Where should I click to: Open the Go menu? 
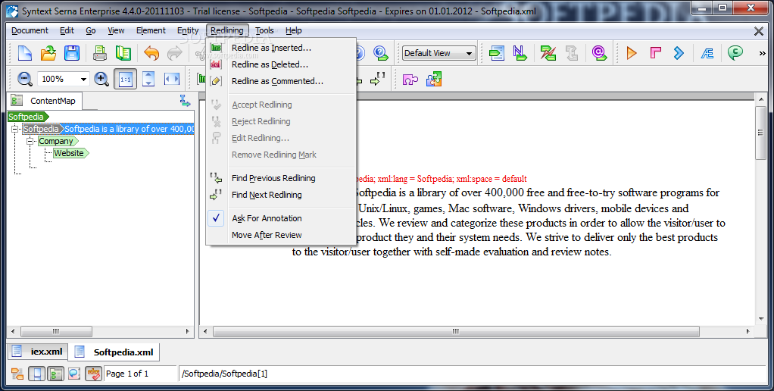91,30
